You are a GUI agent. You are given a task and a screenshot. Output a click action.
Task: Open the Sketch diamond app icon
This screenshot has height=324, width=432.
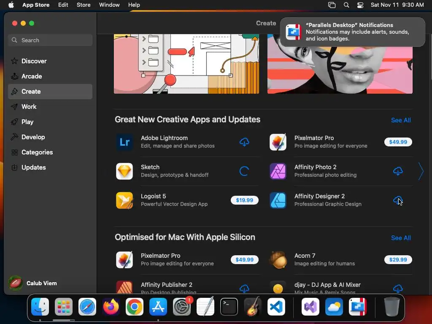[124, 171]
